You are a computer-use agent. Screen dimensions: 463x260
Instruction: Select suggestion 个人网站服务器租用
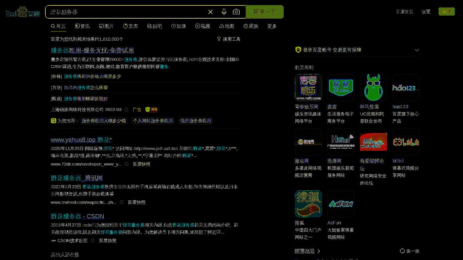point(153,121)
